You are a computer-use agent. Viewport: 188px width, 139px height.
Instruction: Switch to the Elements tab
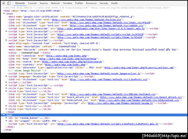20,3
